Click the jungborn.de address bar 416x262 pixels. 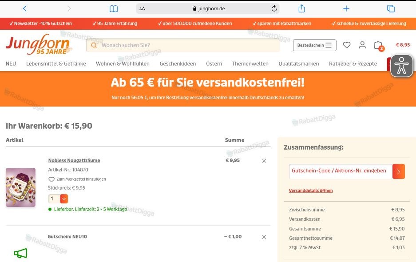[x=208, y=8]
